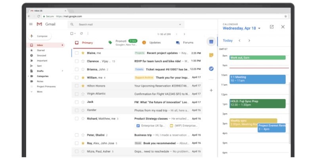Go to previous day in calendar
317x158 pixels.
click(x=240, y=41)
